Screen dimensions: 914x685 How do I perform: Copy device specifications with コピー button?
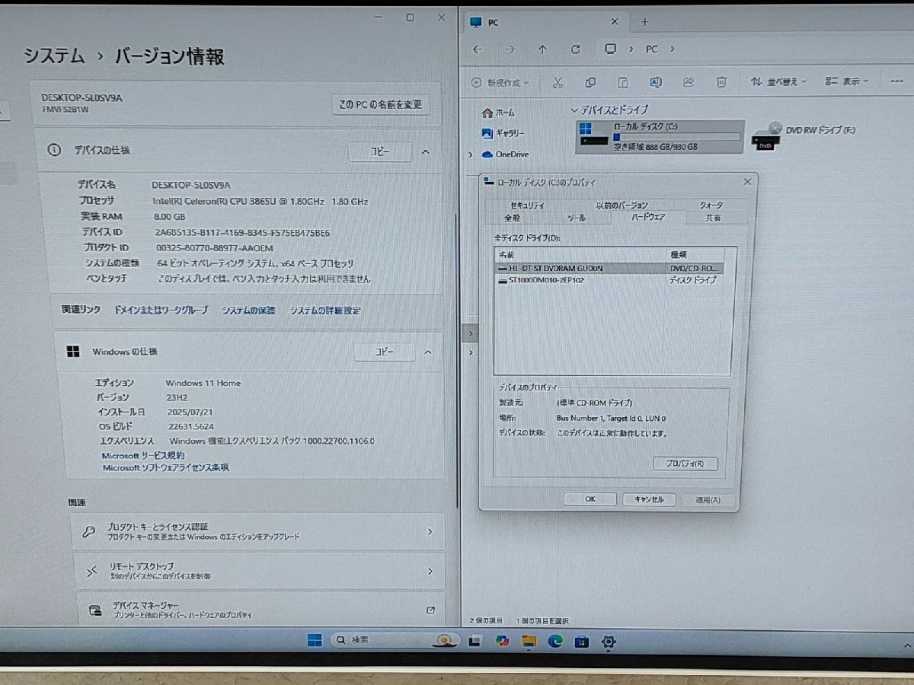[380, 151]
